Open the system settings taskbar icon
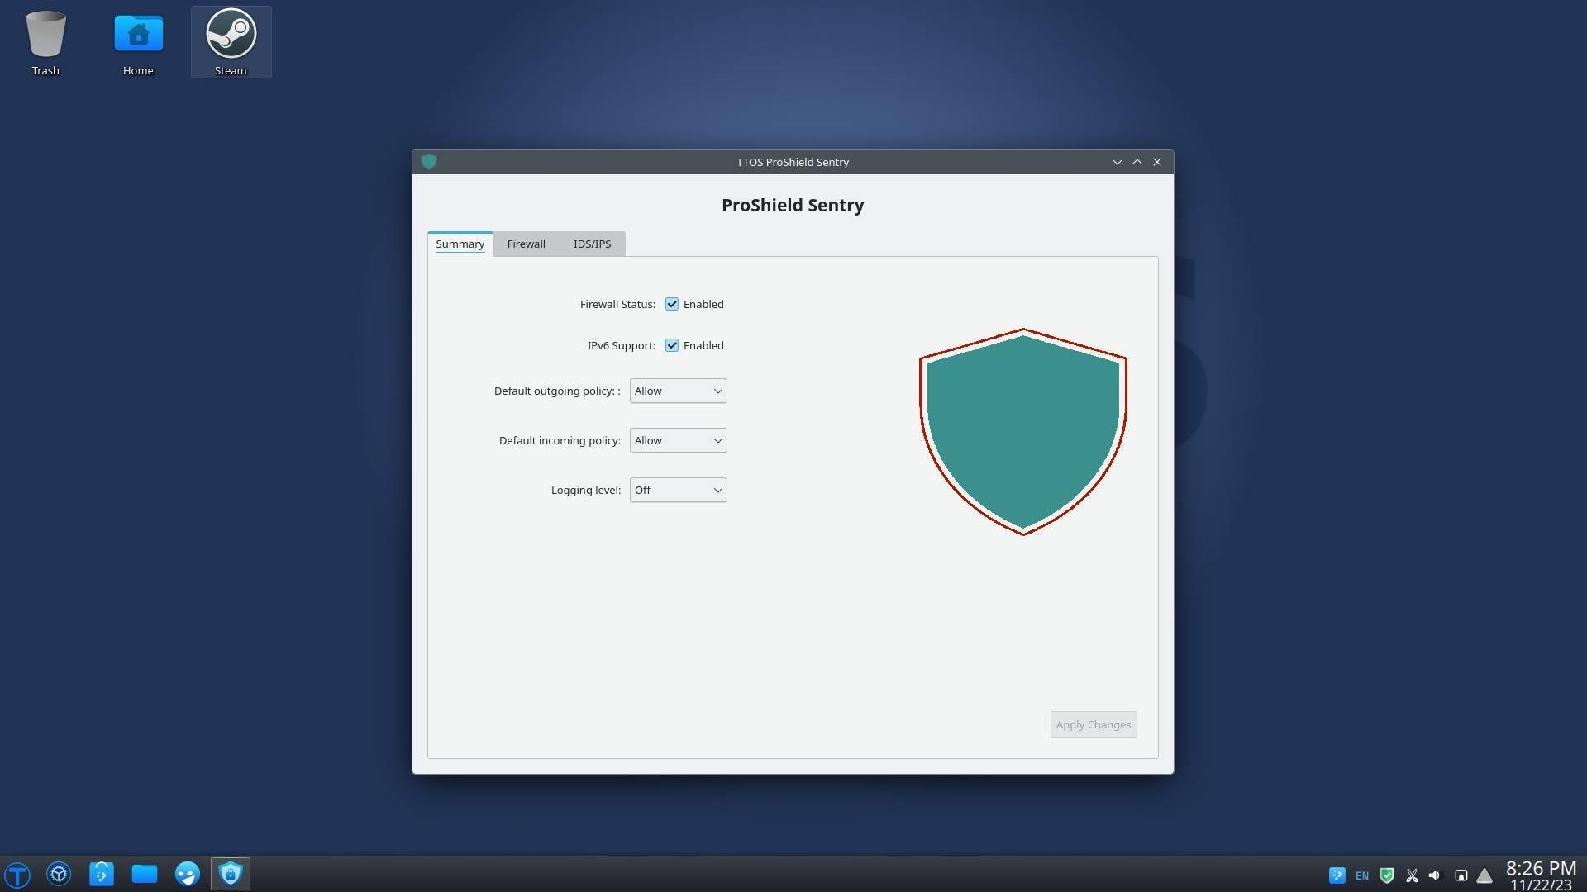Screen dimensions: 1587x892 (x=59, y=874)
